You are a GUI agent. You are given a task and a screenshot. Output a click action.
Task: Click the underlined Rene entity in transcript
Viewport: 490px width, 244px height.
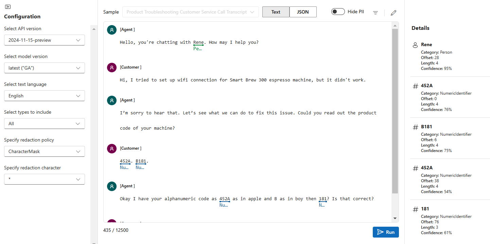(198, 42)
